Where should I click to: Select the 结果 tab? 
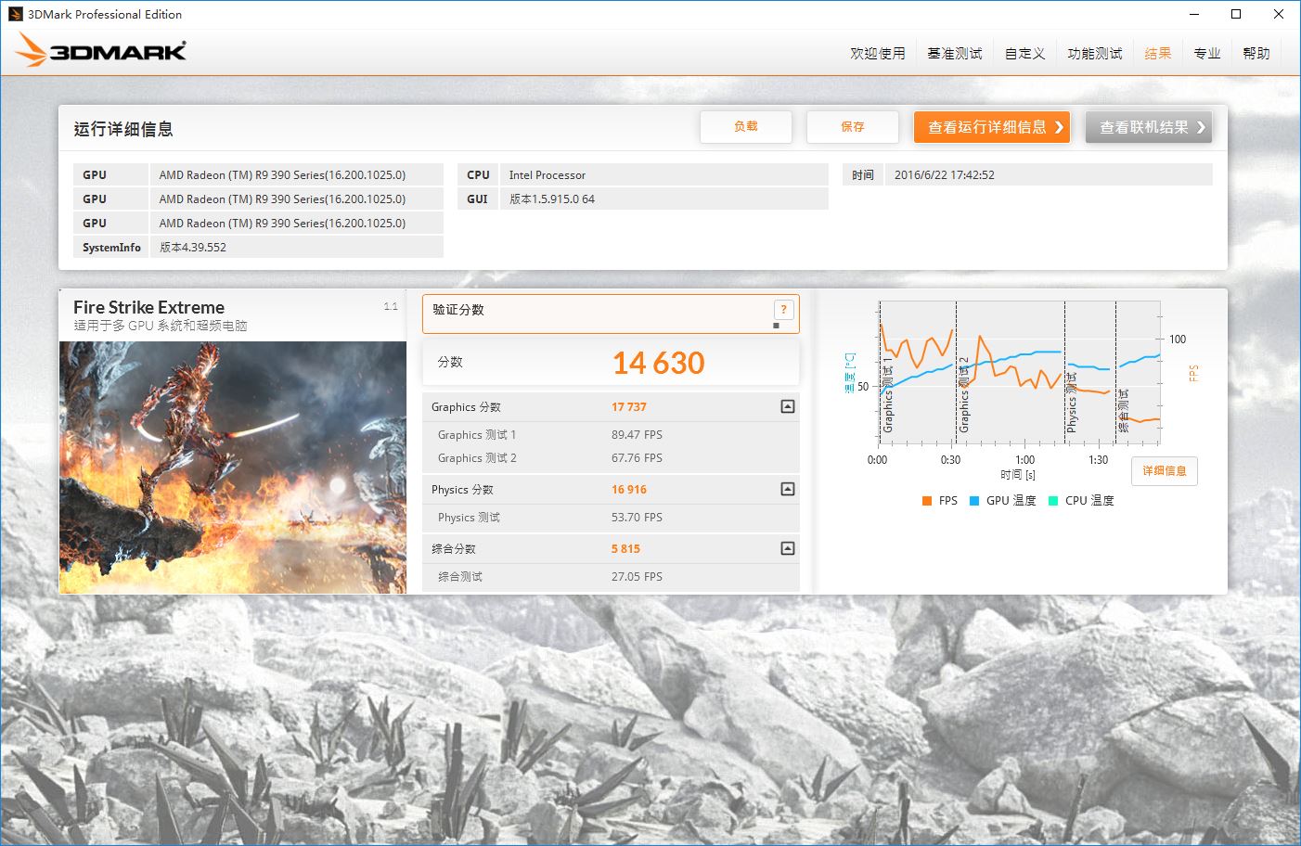[1158, 54]
